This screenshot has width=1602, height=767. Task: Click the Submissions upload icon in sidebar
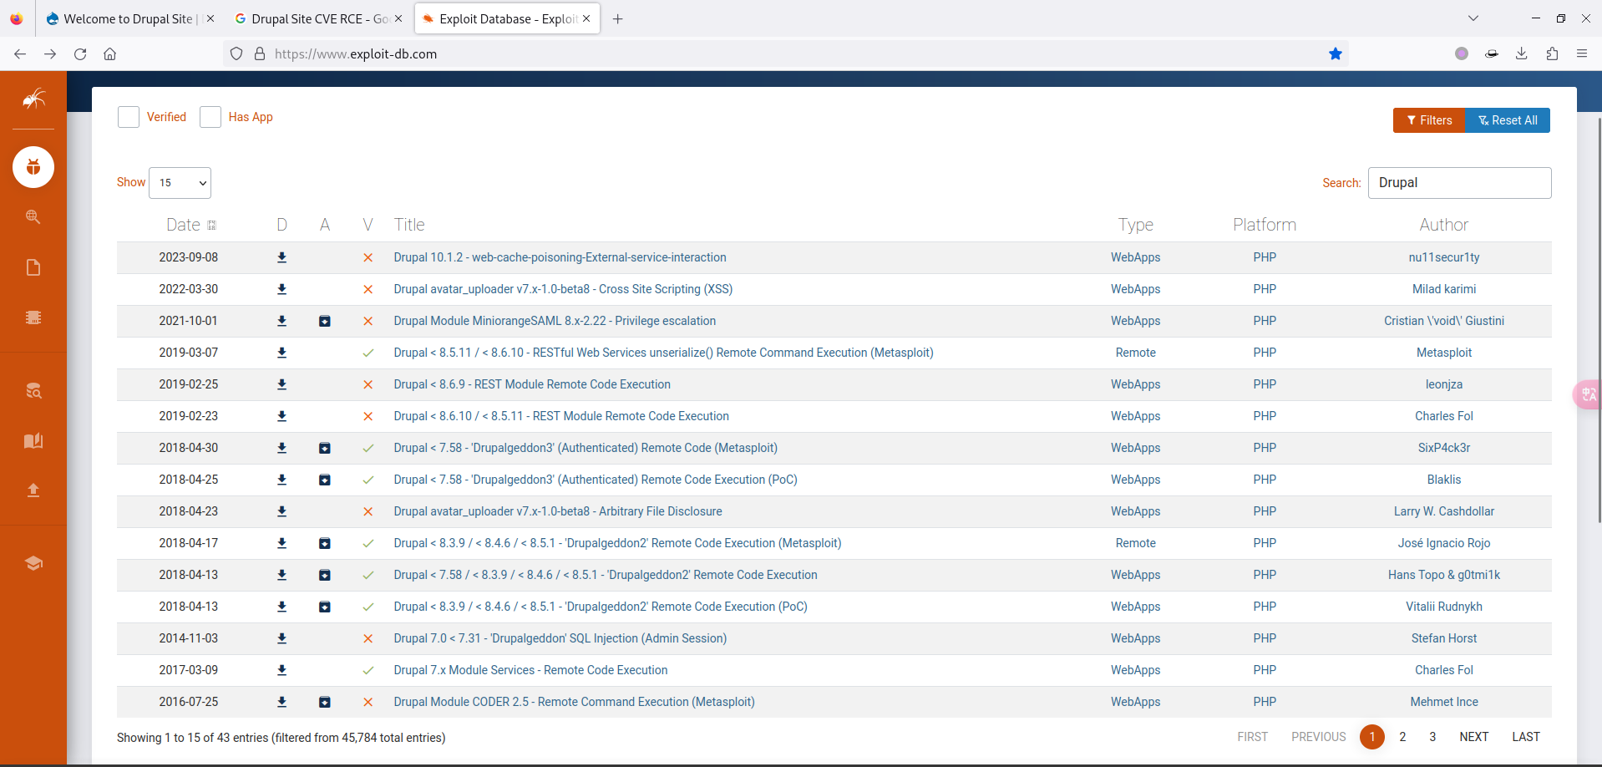pyautogui.click(x=33, y=490)
